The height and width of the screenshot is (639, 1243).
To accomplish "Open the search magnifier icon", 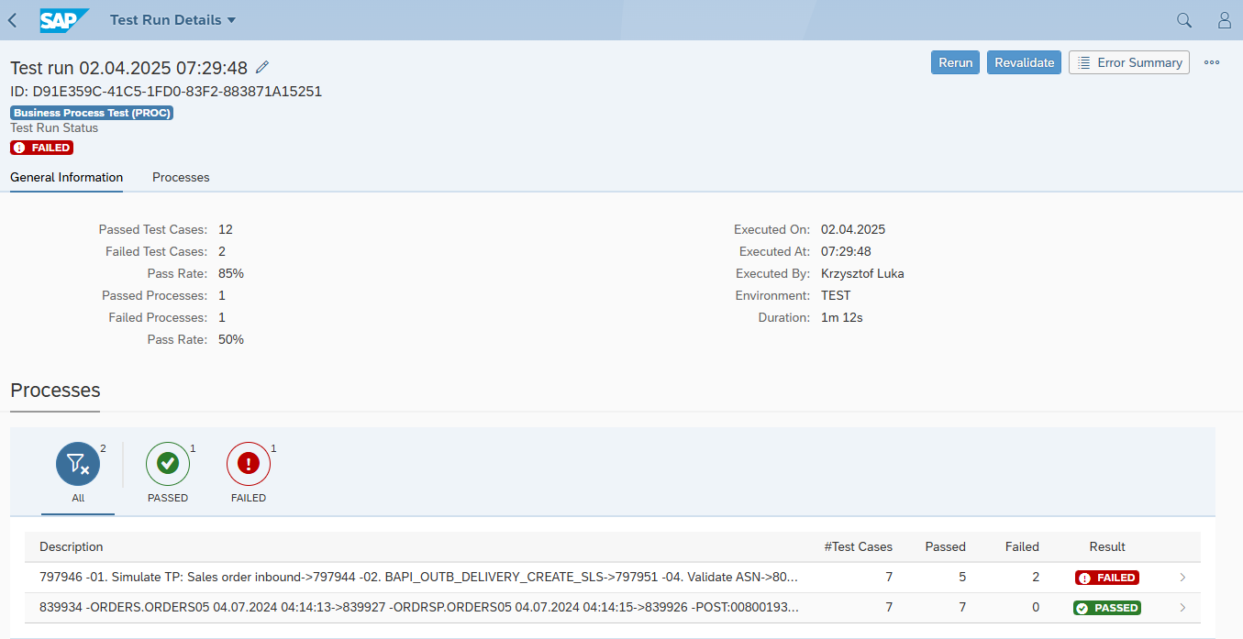I will click(x=1184, y=20).
